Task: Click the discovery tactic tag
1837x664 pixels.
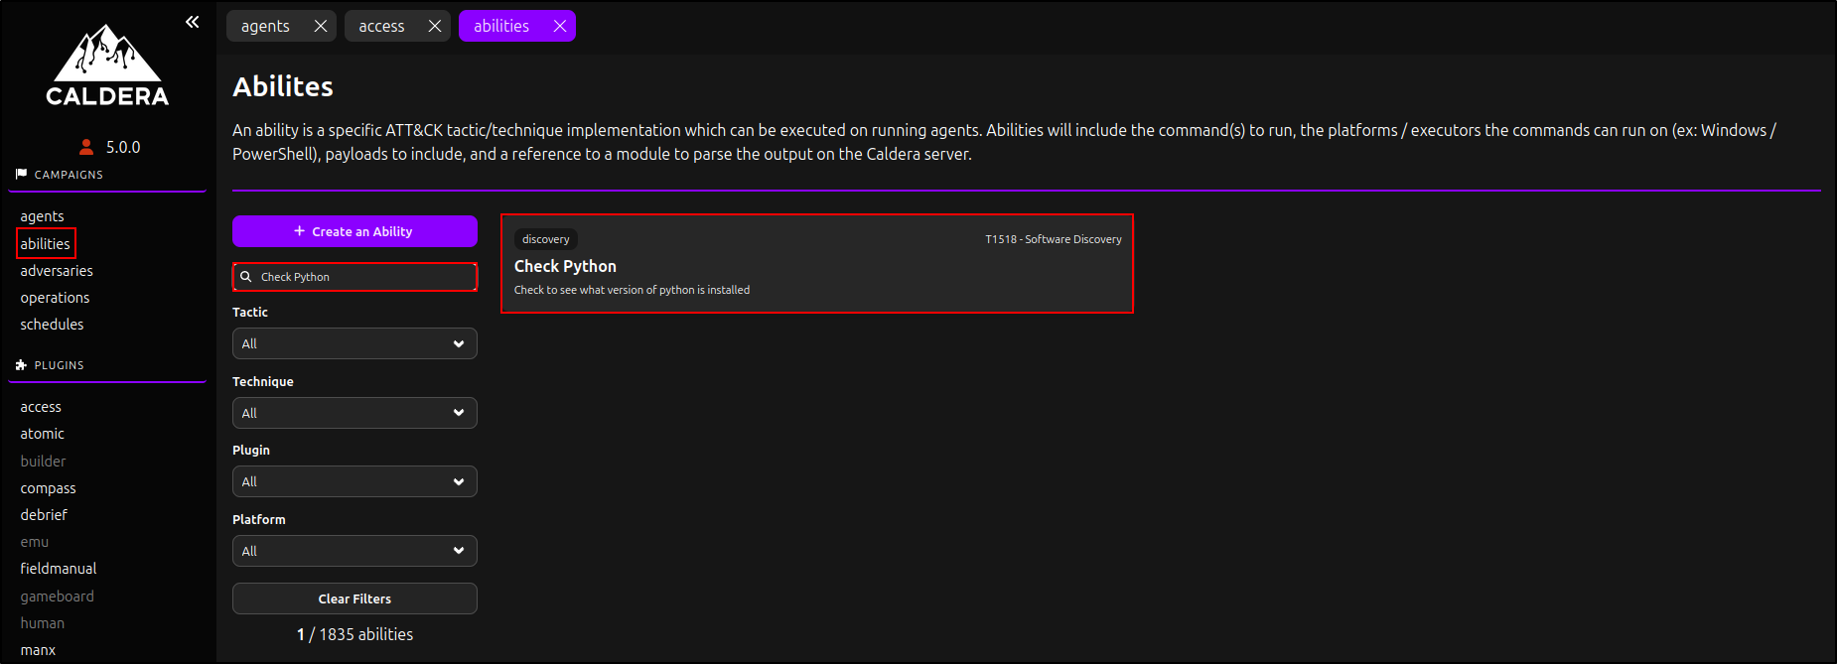Action: click(546, 239)
